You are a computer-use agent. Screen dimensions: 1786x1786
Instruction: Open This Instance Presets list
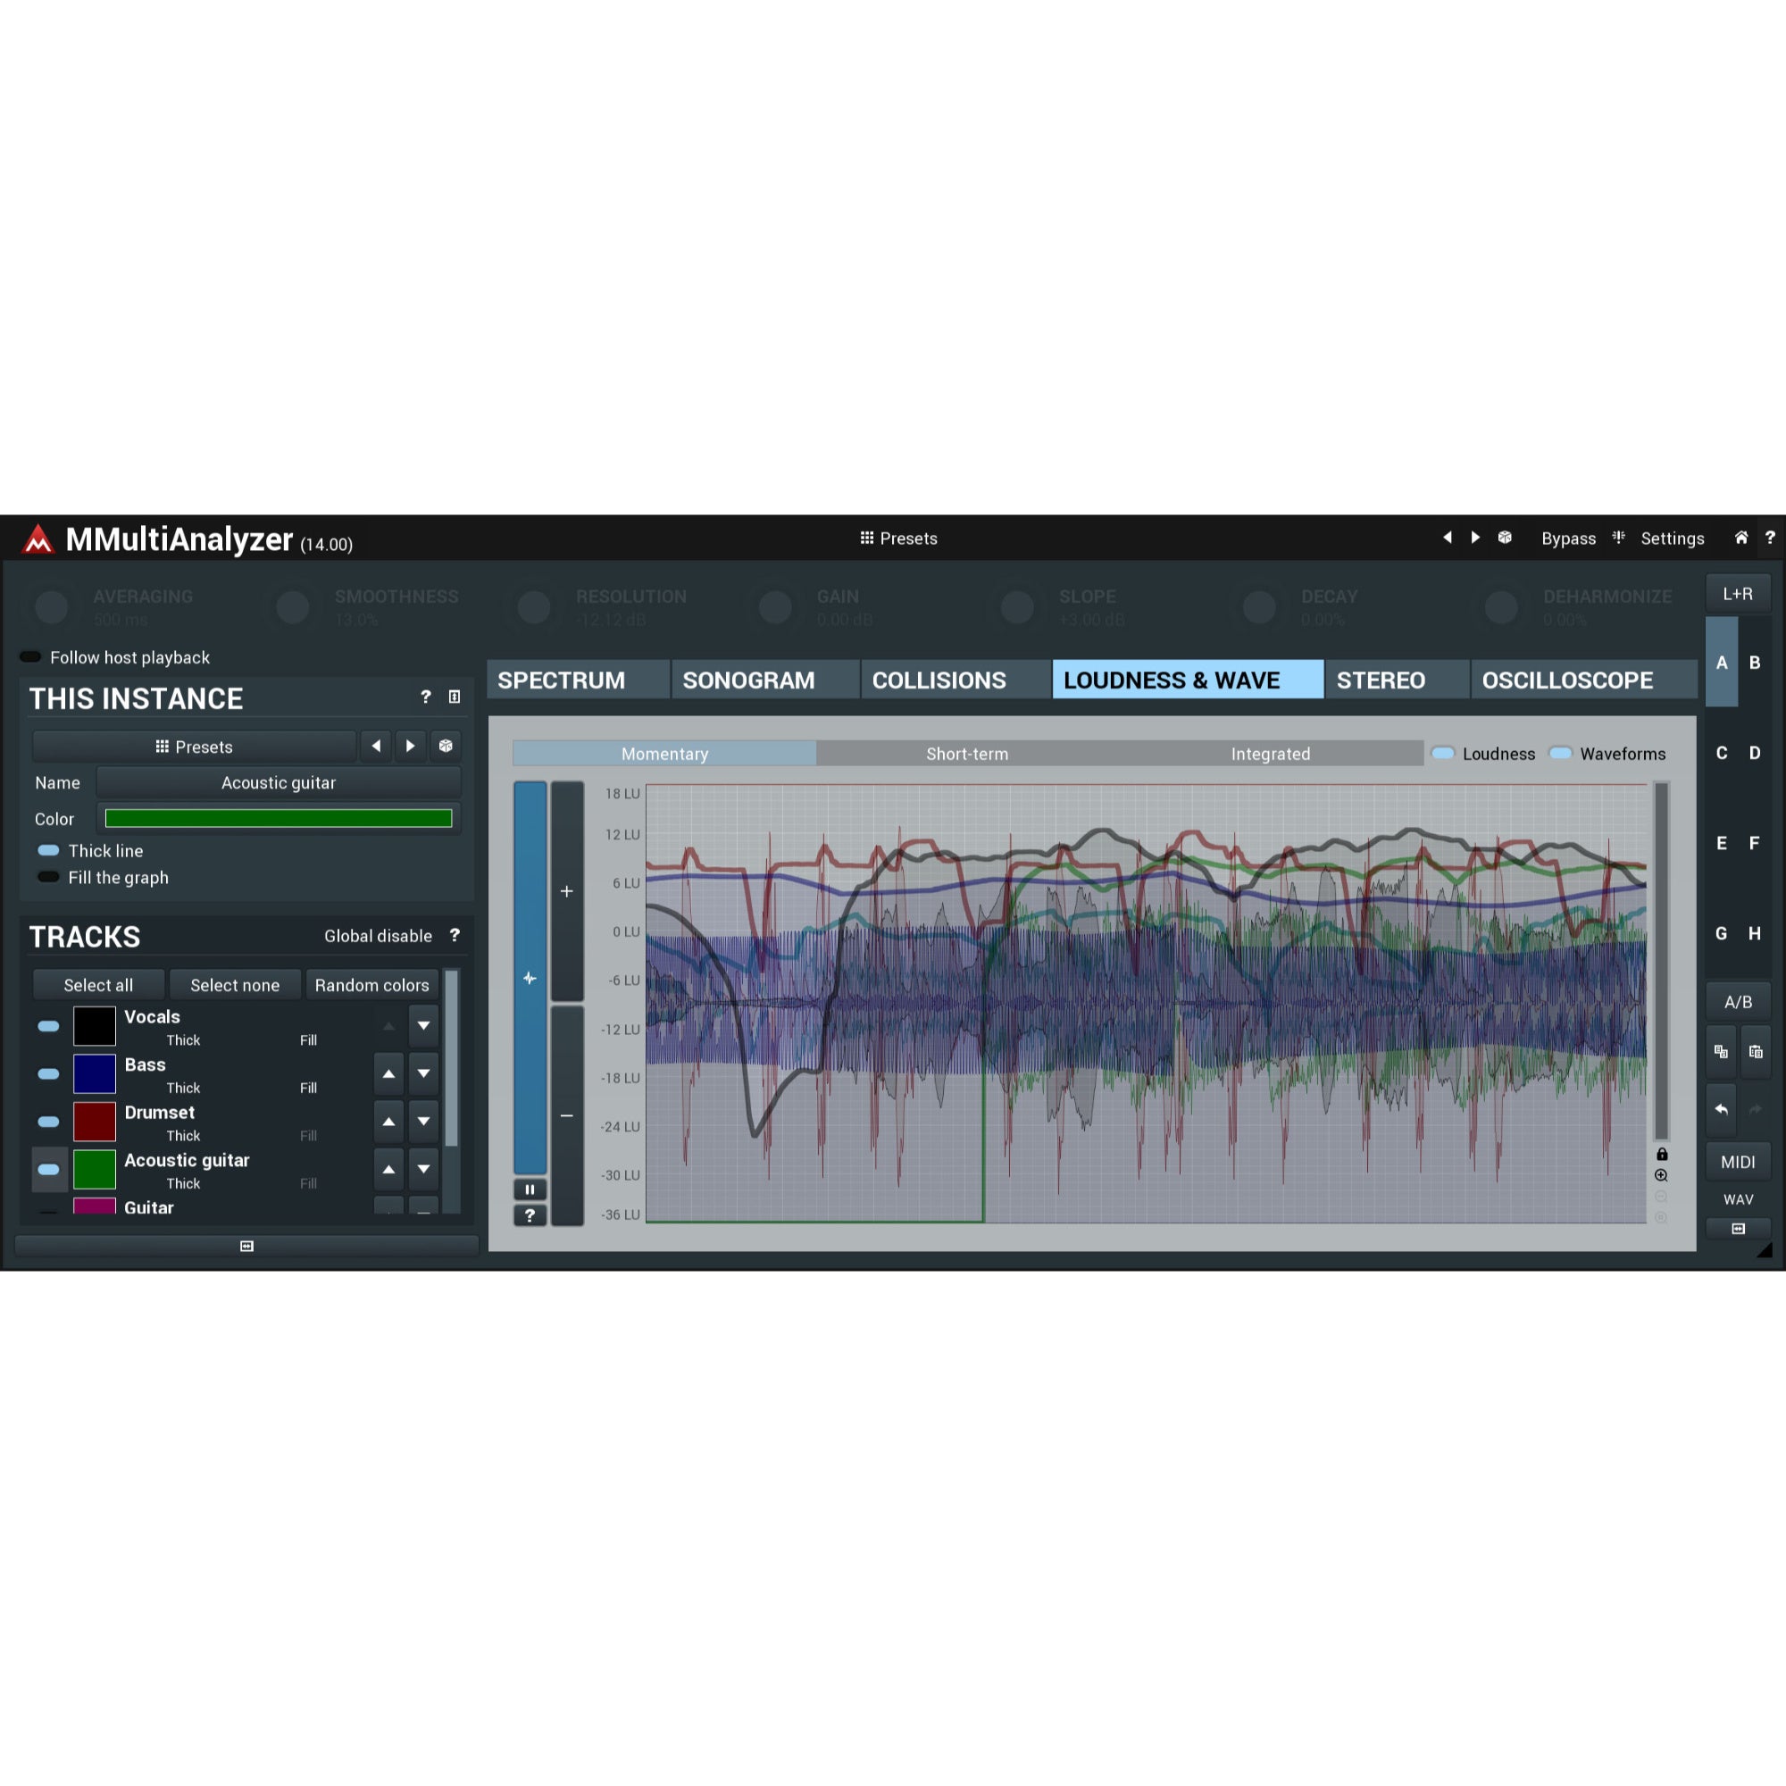(x=194, y=746)
